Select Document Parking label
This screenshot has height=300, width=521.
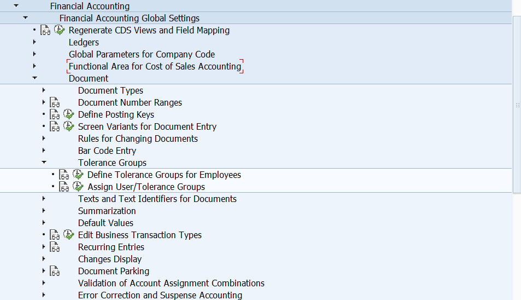click(x=114, y=271)
